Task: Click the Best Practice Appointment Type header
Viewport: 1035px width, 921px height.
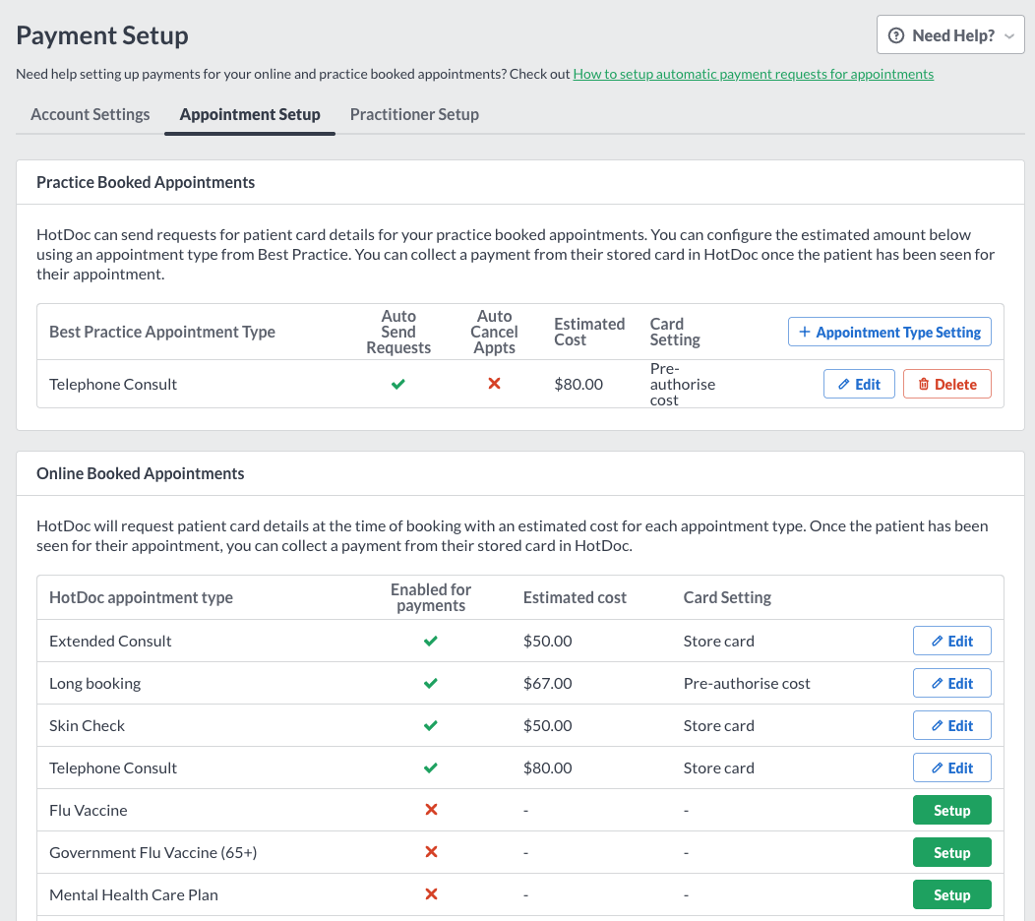Action: coord(162,332)
